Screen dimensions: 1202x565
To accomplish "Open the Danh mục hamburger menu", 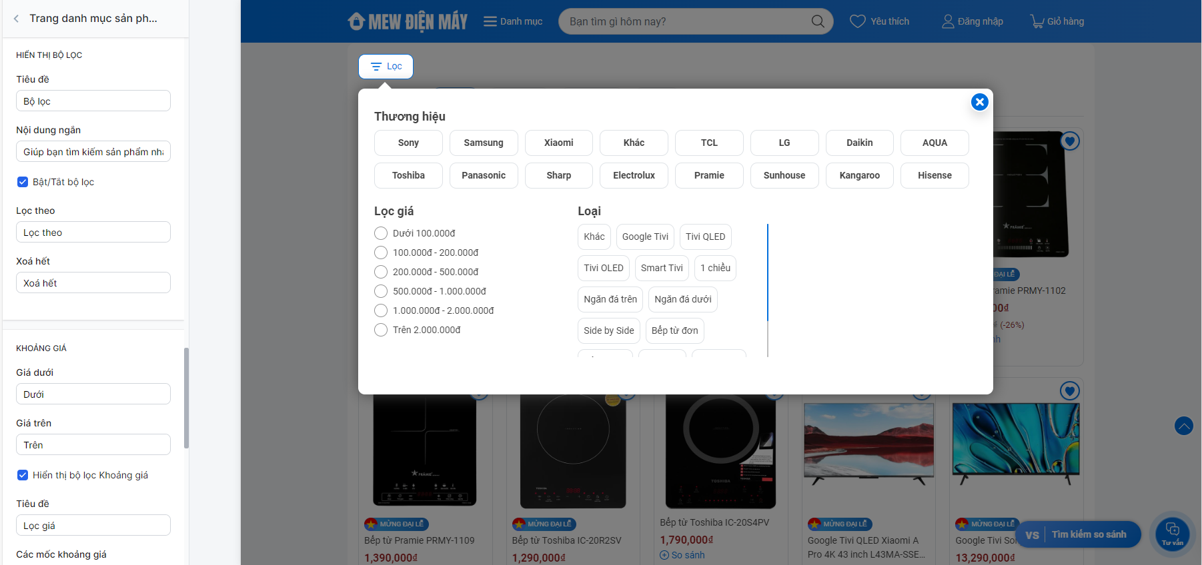I will (513, 21).
